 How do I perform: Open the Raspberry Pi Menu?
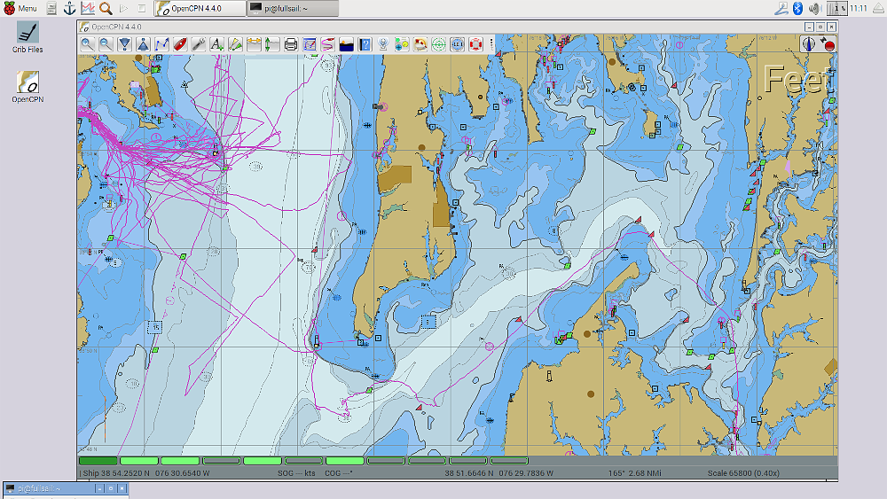tap(20, 8)
